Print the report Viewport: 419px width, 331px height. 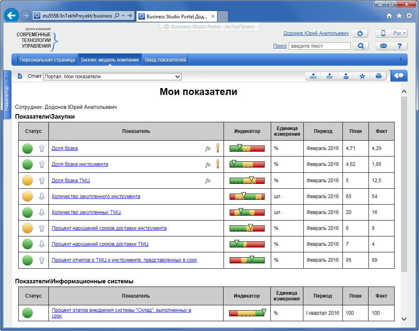coord(378,76)
